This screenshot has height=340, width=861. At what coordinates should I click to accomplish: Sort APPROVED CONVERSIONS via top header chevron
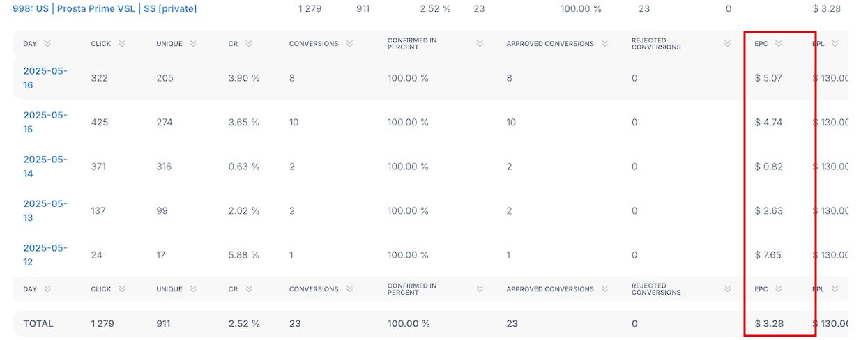click(x=605, y=44)
